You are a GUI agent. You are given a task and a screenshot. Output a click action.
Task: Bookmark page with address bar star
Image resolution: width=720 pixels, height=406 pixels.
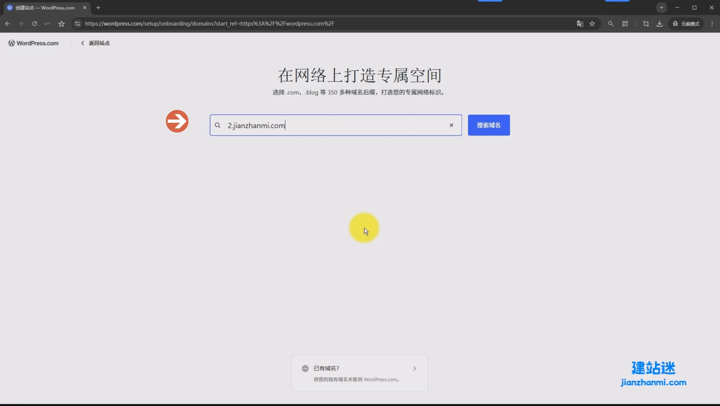[x=592, y=24]
